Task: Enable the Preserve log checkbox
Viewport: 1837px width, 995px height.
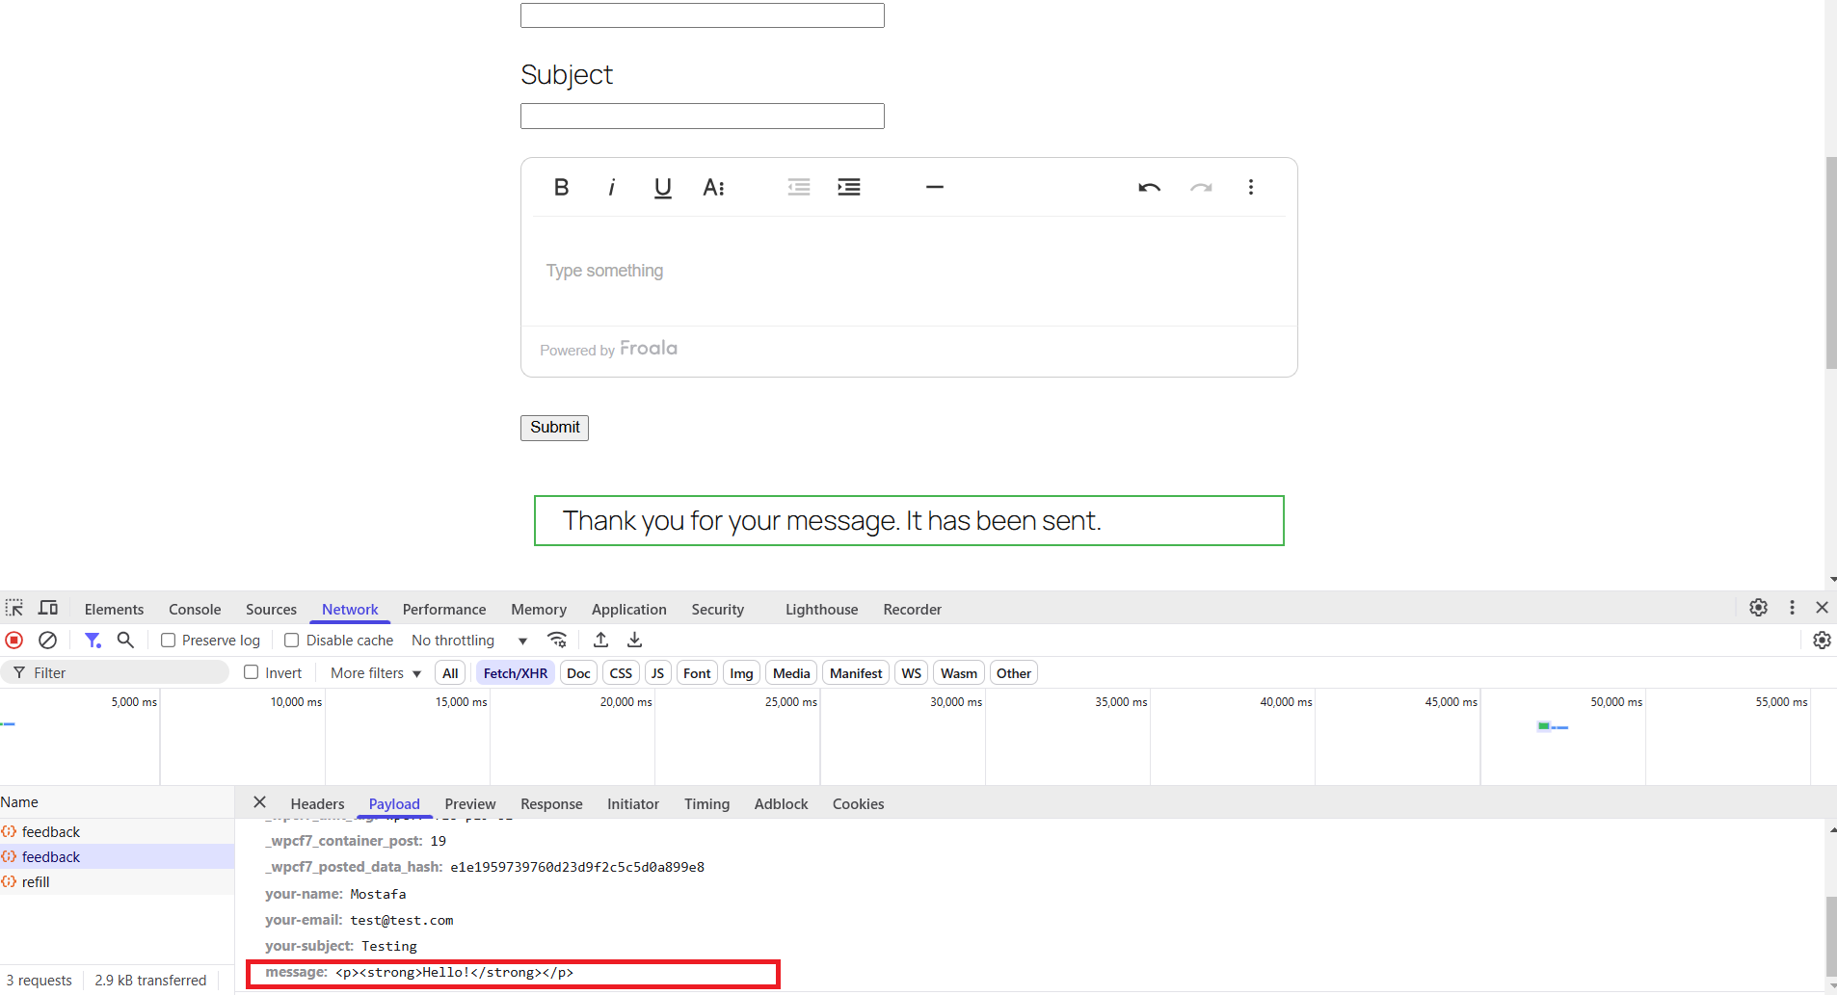Action: pos(168,640)
